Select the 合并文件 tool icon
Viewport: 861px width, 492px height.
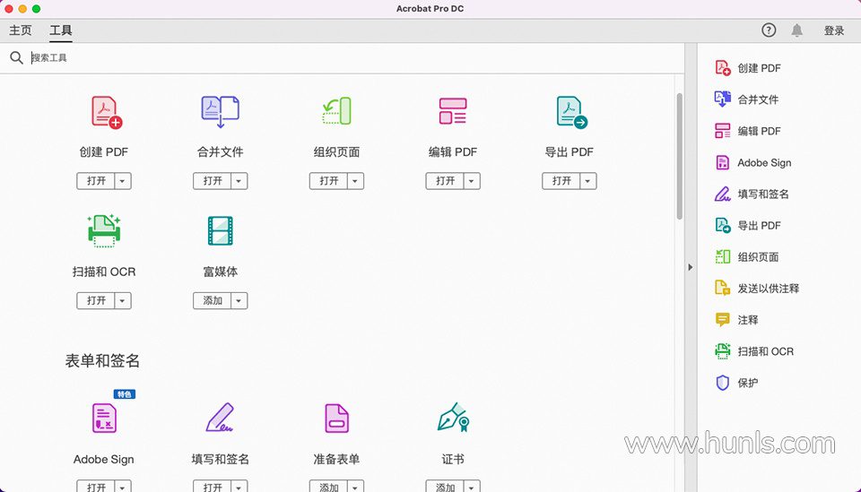(x=220, y=112)
